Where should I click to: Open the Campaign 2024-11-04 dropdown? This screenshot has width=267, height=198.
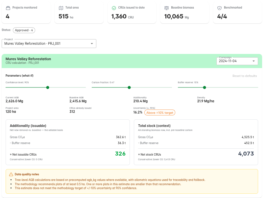click(x=237, y=61)
